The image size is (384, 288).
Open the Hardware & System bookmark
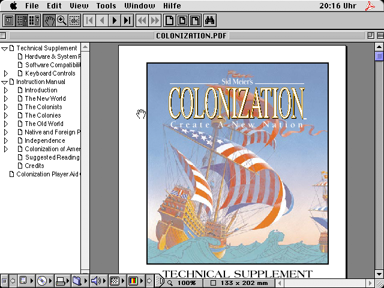(52, 56)
